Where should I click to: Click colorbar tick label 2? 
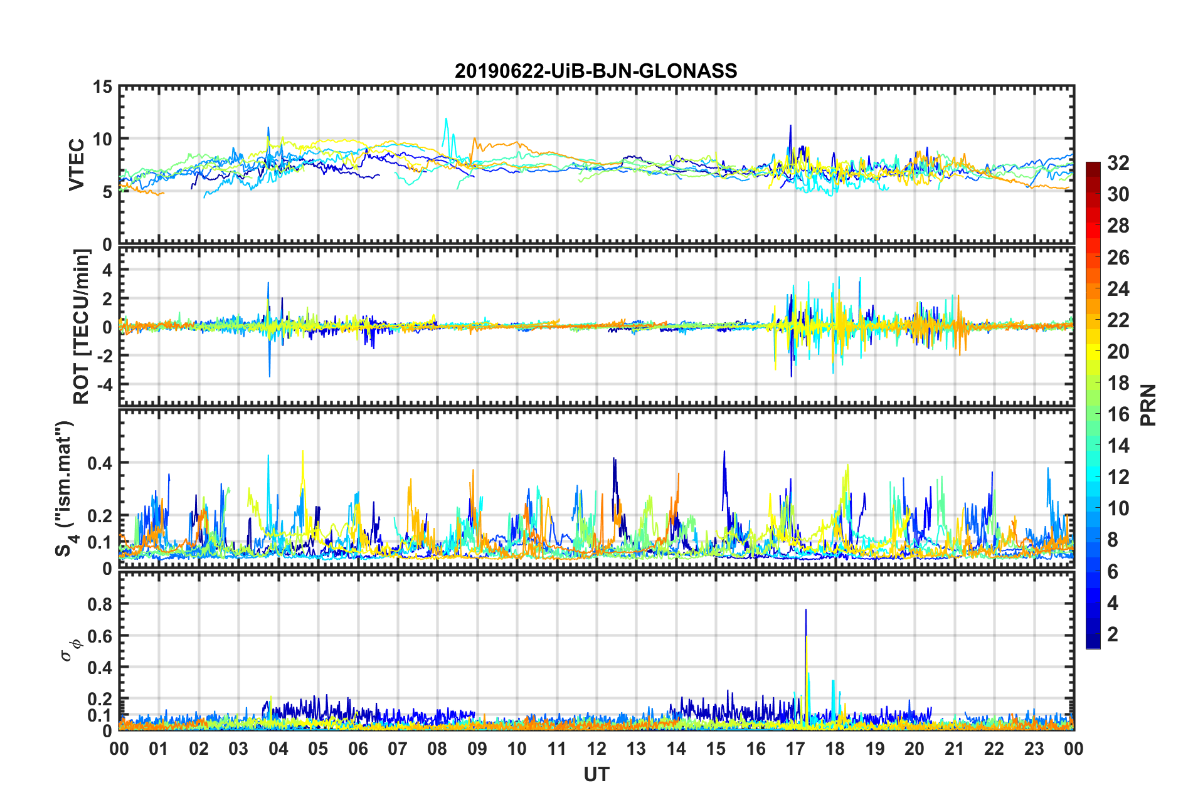pyautogui.click(x=1113, y=634)
